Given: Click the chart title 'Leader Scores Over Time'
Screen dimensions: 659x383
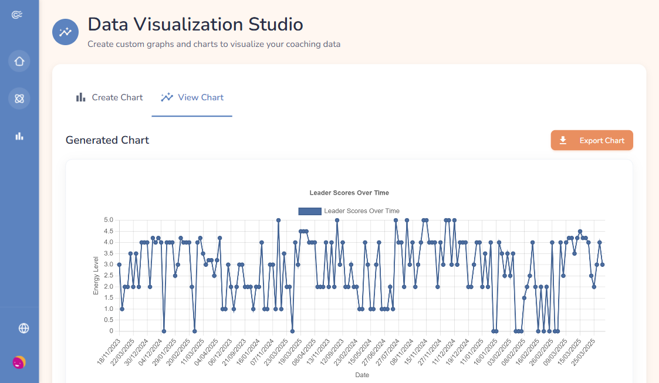Looking at the screenshot, I should [349, 193].
